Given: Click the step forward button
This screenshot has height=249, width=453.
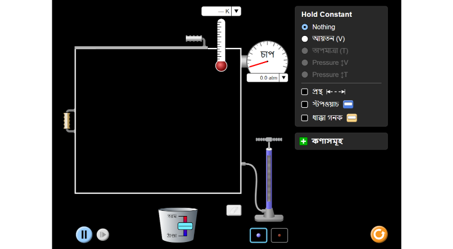Looking at the screenshot, I should click(103, 235).
